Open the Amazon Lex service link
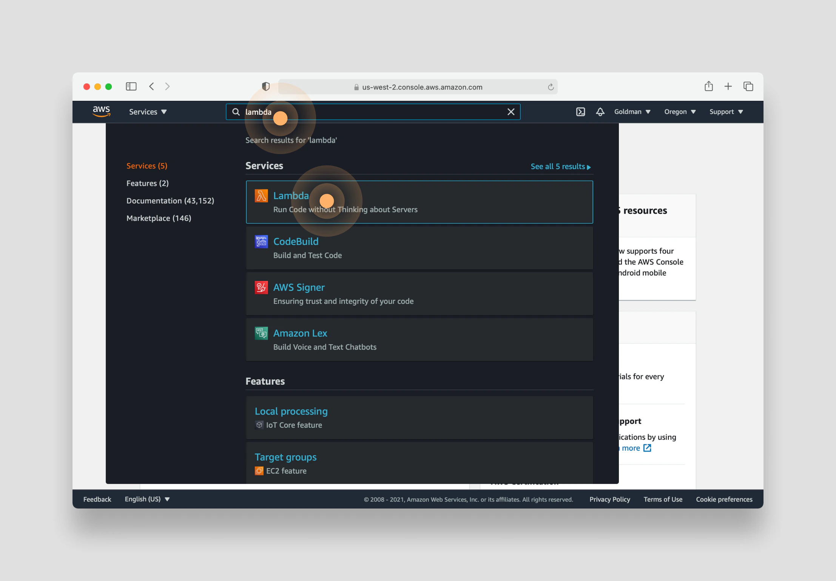Screen dimensions: 836x581 click(300, 333)
